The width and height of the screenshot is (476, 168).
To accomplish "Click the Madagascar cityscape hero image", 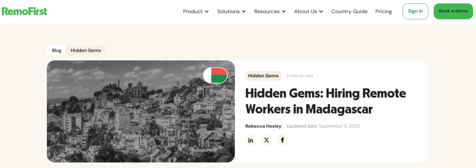I will (141, 111).
